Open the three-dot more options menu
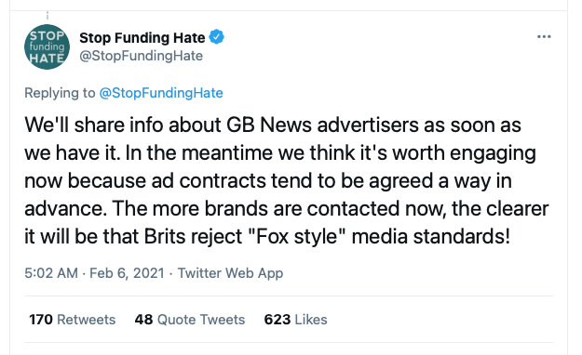Screen dimensions: 582x355 544,36
